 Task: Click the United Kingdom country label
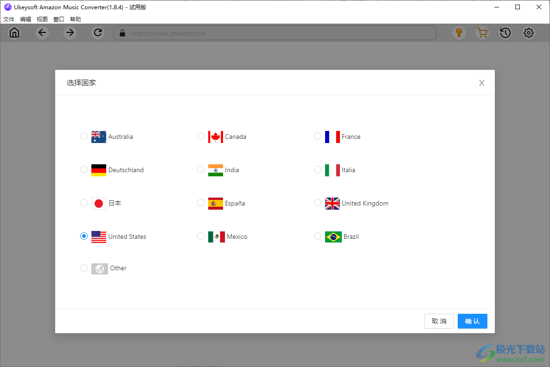(365, 203)
